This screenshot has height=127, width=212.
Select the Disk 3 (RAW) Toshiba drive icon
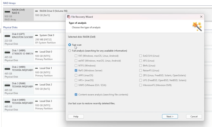pyautogui.click(x=7, y=85)
